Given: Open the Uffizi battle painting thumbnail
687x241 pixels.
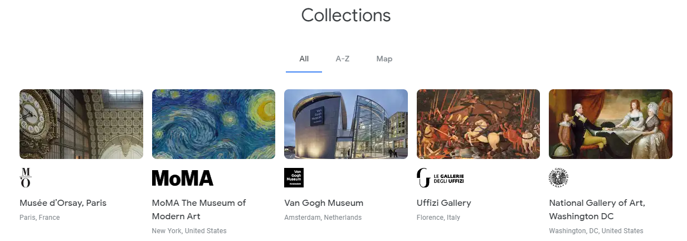Looking at the screenshot, I should (478, 124).
